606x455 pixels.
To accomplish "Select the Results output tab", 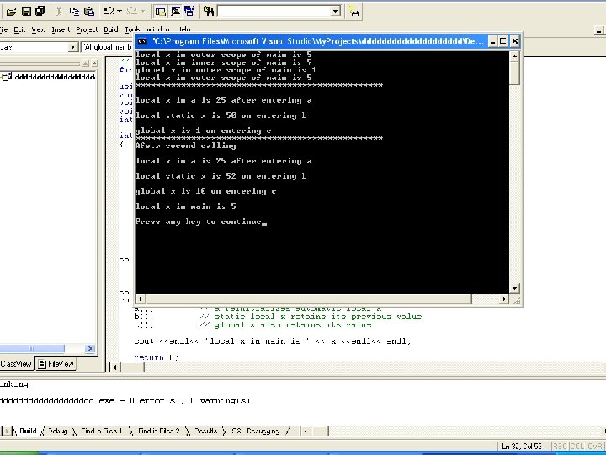I will click(x=205, y=431).
